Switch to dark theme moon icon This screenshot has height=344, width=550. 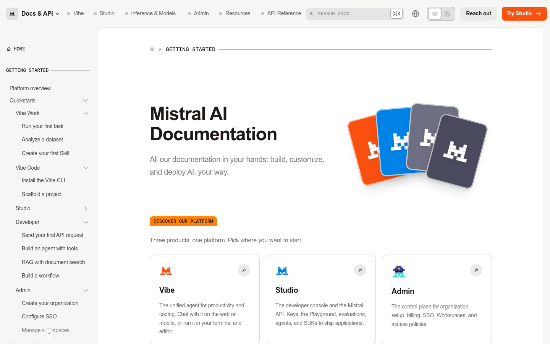(448, 14)
